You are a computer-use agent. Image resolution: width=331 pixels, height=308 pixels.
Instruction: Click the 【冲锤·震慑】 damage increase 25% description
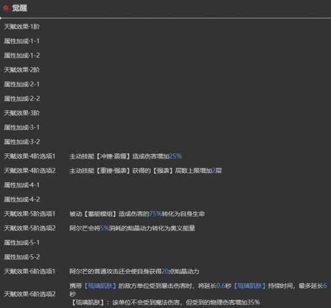pos(125,156)
